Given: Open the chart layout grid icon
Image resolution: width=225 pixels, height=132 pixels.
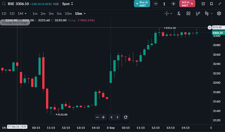Looking at the screenshot, I should click(188, 14).
